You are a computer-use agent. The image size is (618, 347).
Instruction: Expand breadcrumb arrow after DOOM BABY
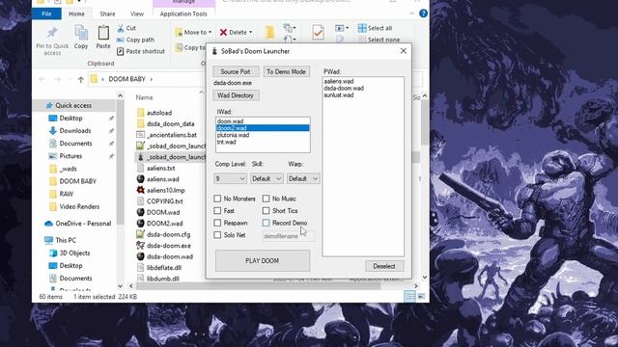pos(151,79)
